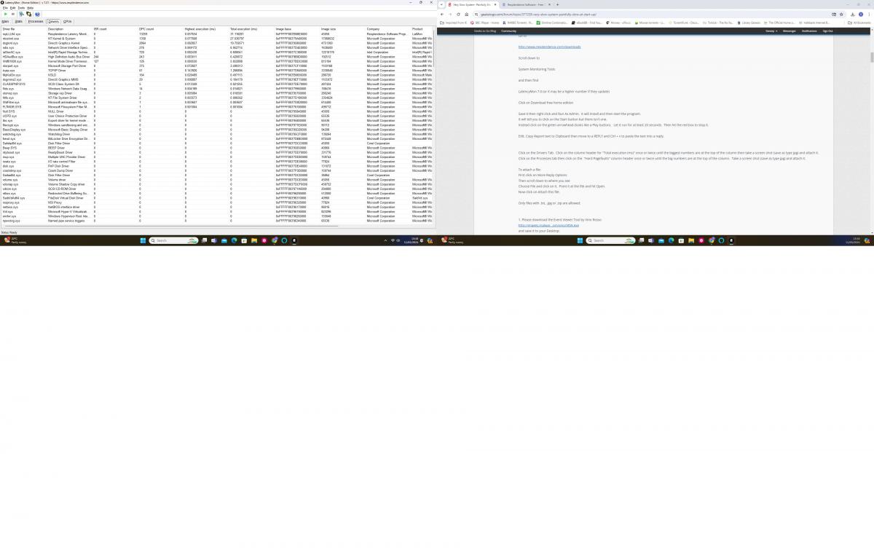Open the Help menu in LatencyMon
The width and height of the screenshot is (874, 552).
coord(31,8)
